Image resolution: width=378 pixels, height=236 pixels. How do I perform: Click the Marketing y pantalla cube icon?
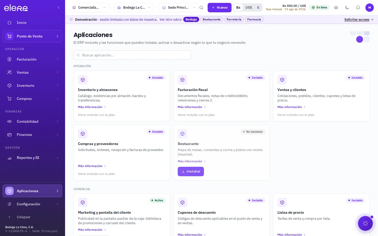click(83, 202)
